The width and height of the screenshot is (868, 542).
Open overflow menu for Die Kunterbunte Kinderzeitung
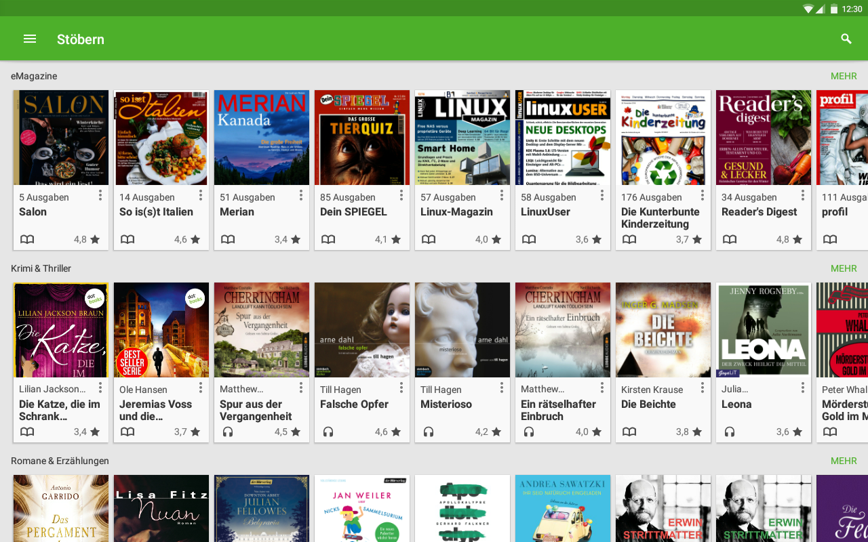(703, 195)
